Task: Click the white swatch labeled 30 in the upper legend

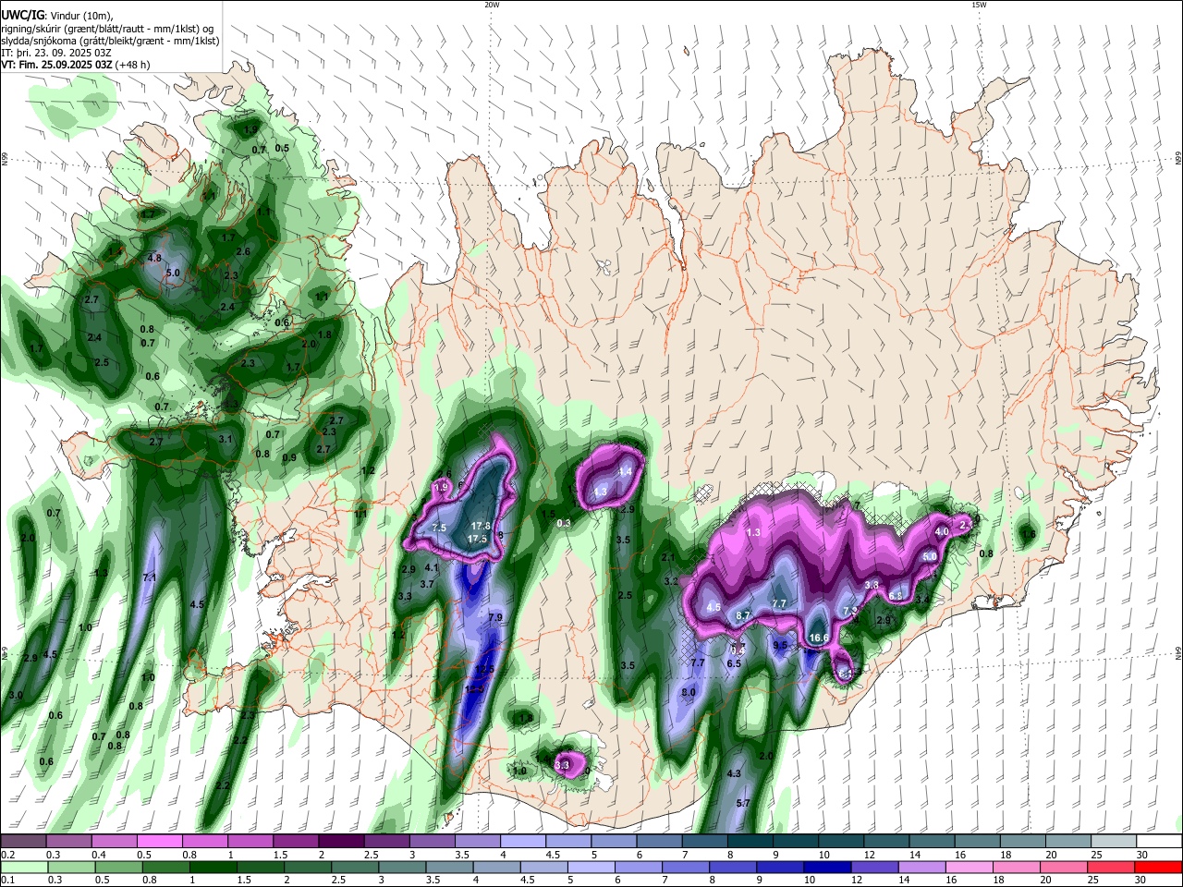Action: pos(1159,841)
